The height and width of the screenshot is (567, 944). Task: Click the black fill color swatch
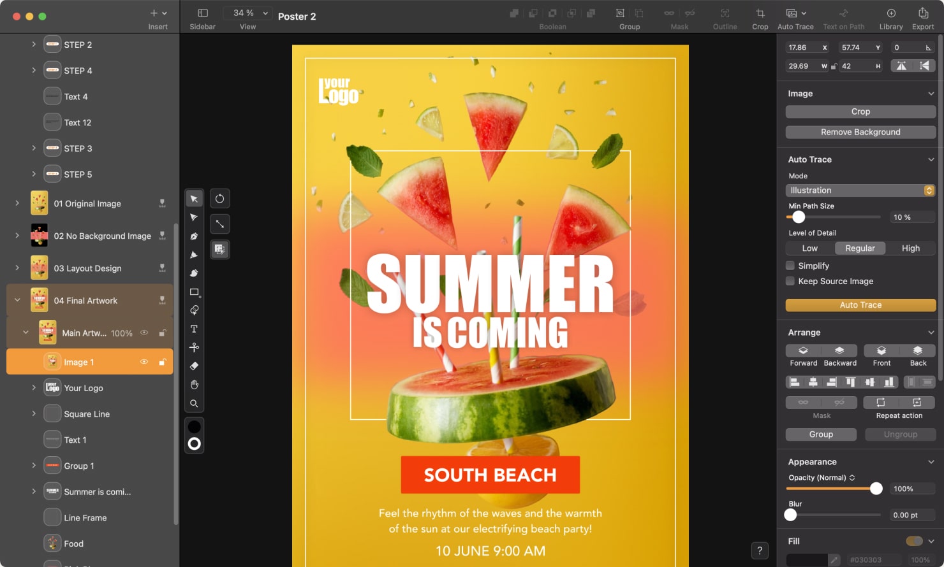(194, 426)
